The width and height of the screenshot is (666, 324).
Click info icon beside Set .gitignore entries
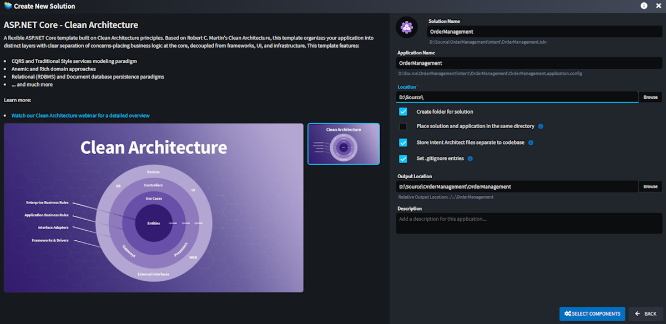(470, 159)
